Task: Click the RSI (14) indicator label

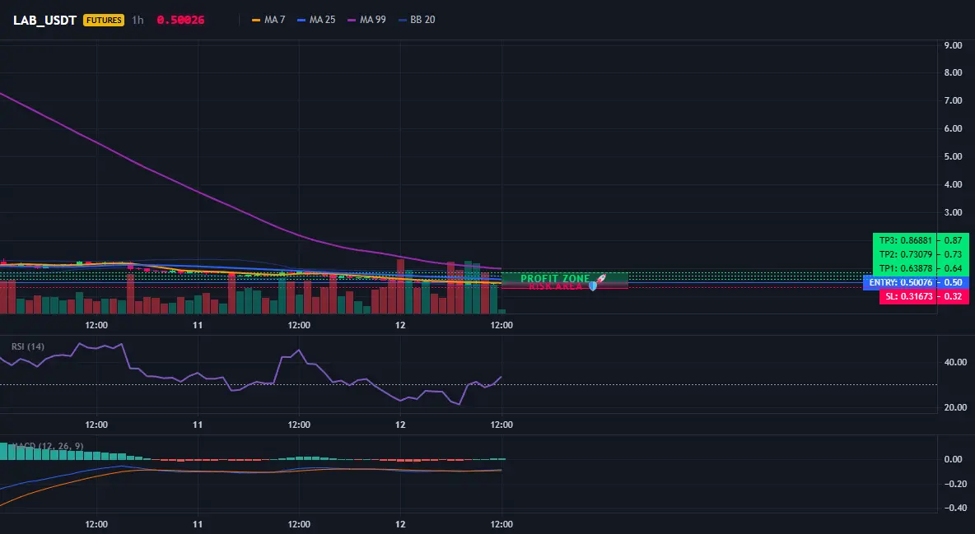Action: pos(28,346)
